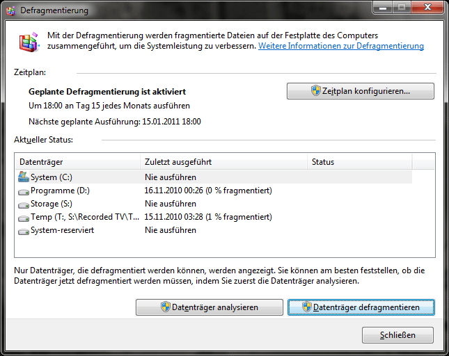Click the large defragmenter icon beside description
This screenshot has width=449, height=356.
tap(29, 42)
